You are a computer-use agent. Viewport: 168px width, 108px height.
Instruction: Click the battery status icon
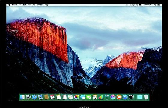pos(140,5)
